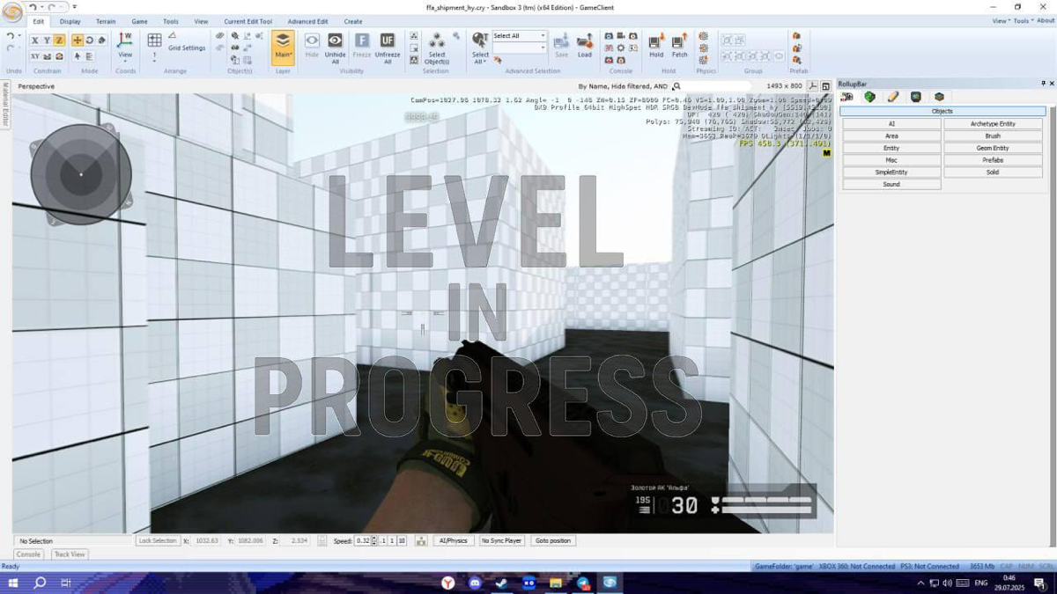Click the Hide visibility button
The width and height of the screenshot is (1057, 594).
tap(312, 47)
